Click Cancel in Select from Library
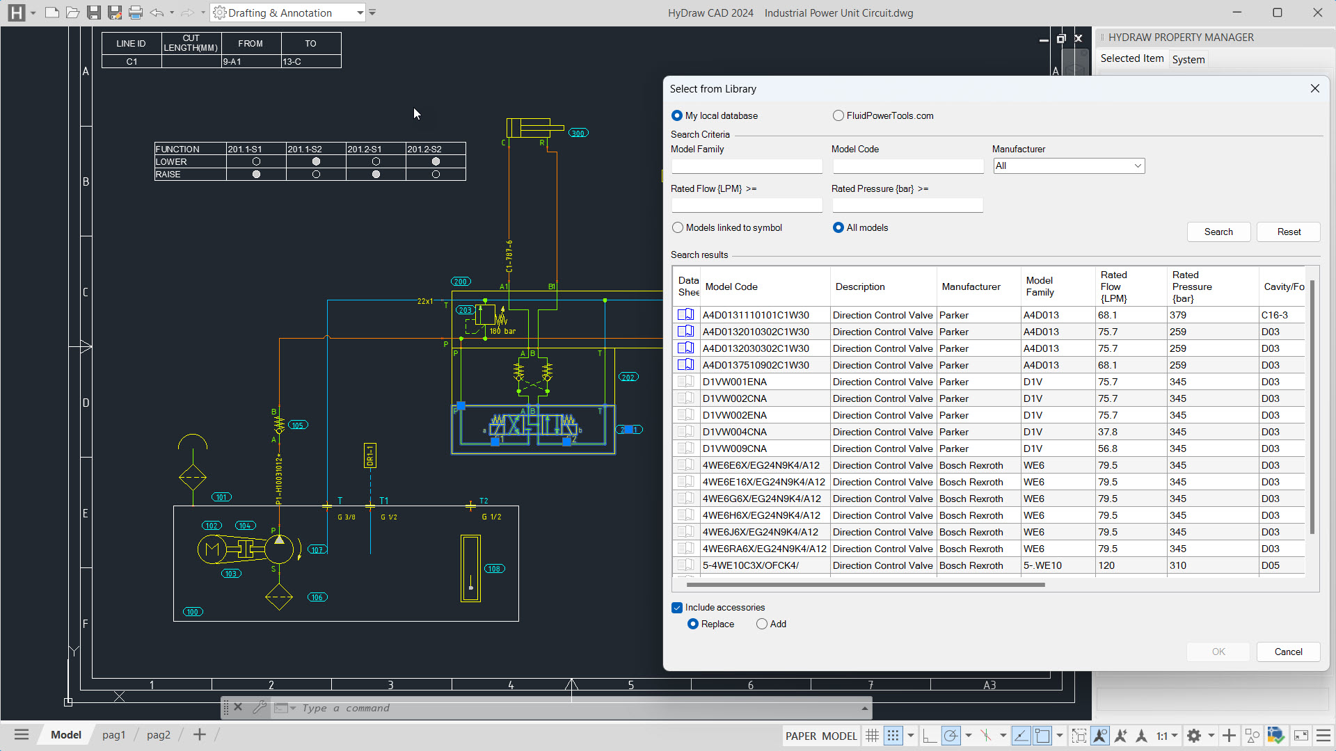The height and width of the screenshot is (751, 1336). point(1288,652)
